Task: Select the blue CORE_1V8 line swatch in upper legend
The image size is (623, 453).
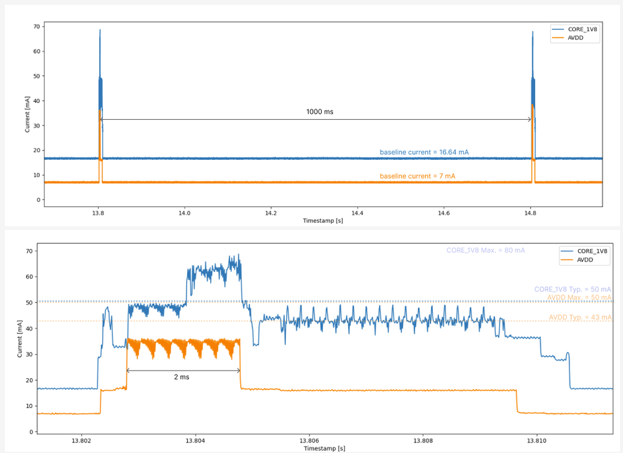Action: tap(558, 29)
